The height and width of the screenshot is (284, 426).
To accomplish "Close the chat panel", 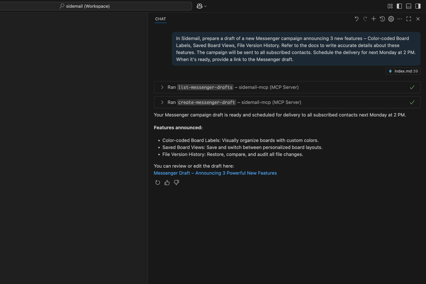I will (x=418, y=19).
